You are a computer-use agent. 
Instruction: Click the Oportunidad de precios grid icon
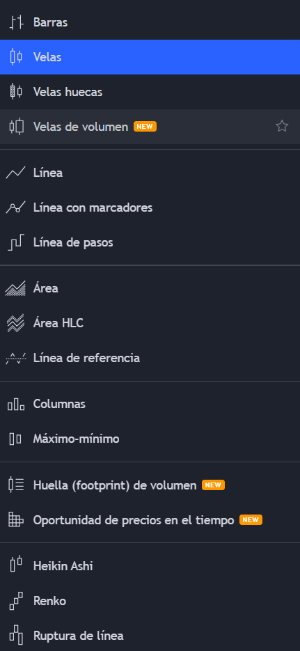tap(16, 519)
